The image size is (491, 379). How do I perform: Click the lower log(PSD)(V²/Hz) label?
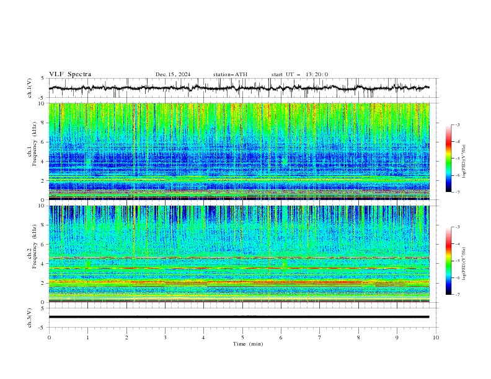(x=464, y=264)
